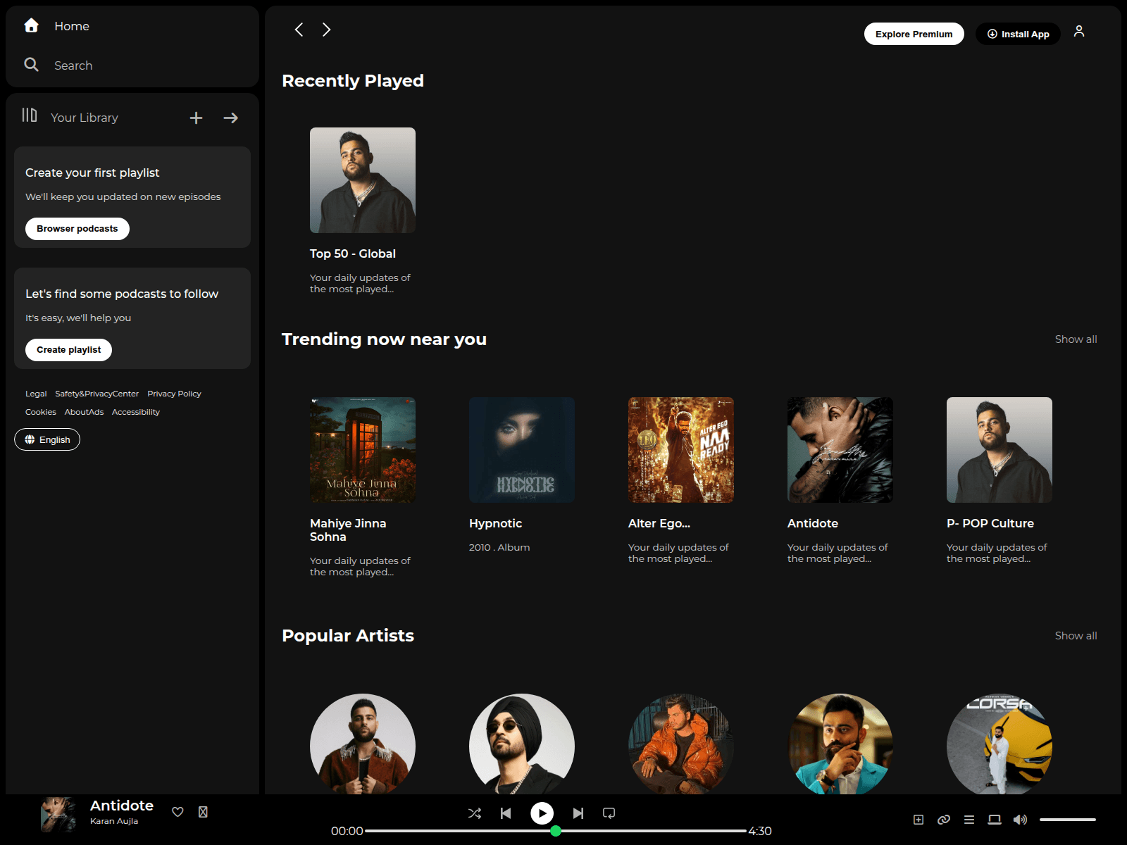Mute audio with the speaker icon

click(x=1020, y=820)
